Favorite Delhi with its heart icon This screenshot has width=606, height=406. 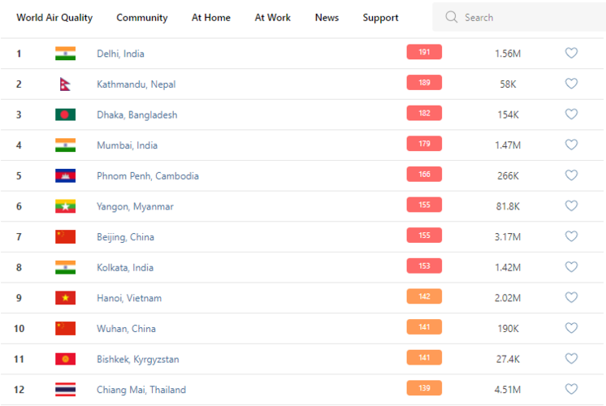tap(571, 53)
